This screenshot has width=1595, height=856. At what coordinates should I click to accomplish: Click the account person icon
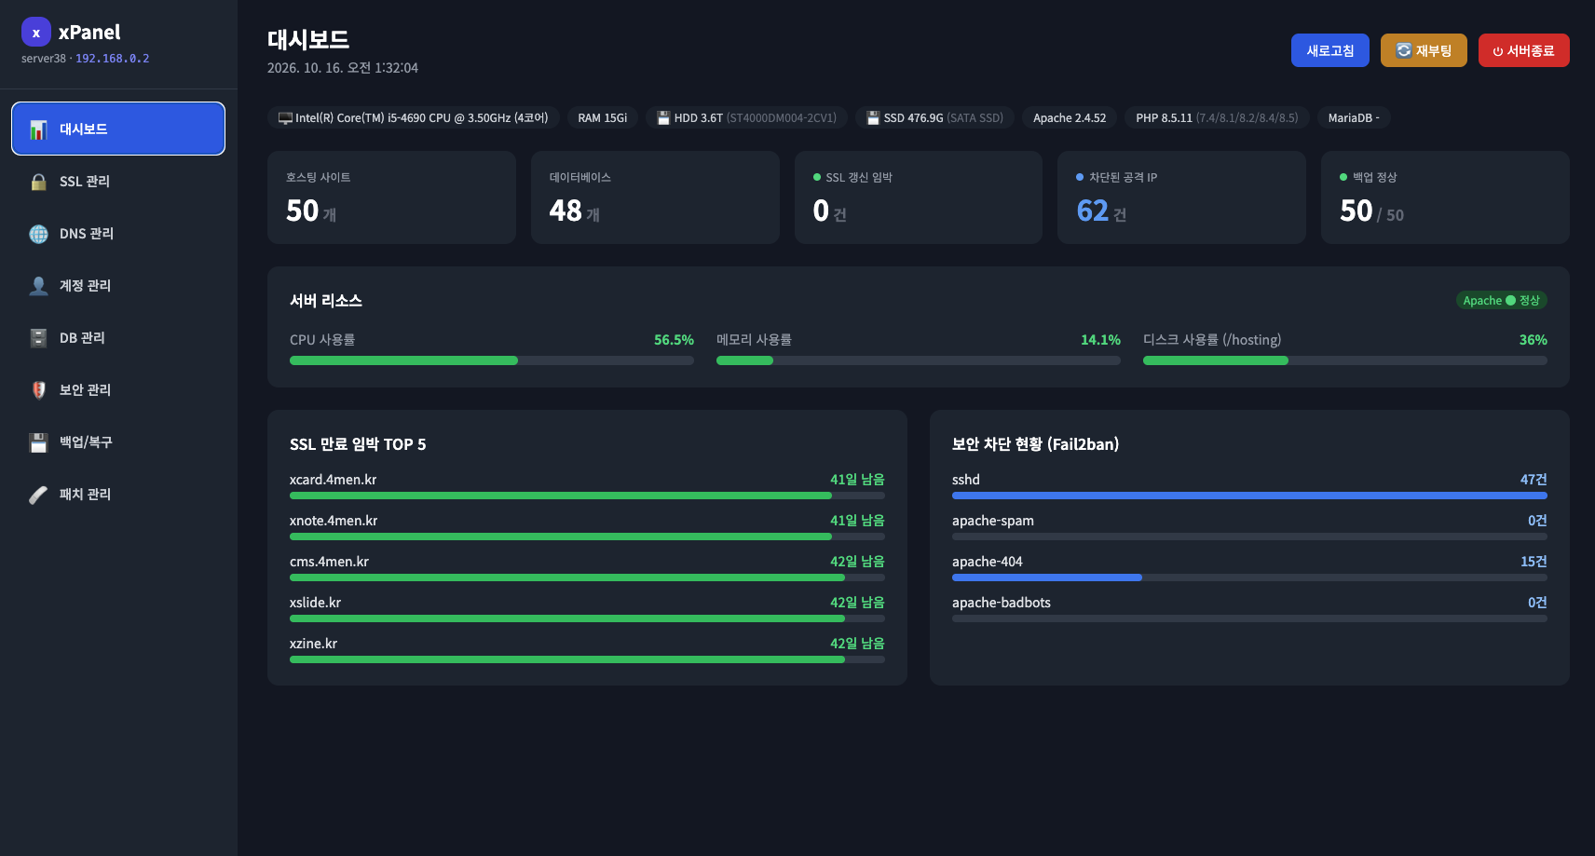(x=38, y=286)
